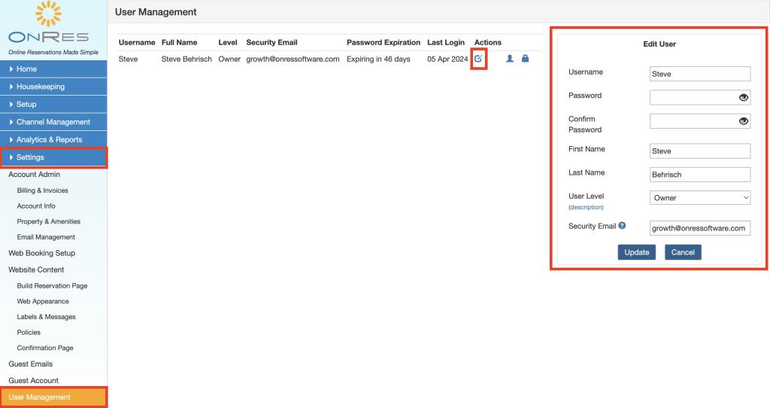Click the Last Login column header
Screen dimensions: 770x408
(446, 42)
